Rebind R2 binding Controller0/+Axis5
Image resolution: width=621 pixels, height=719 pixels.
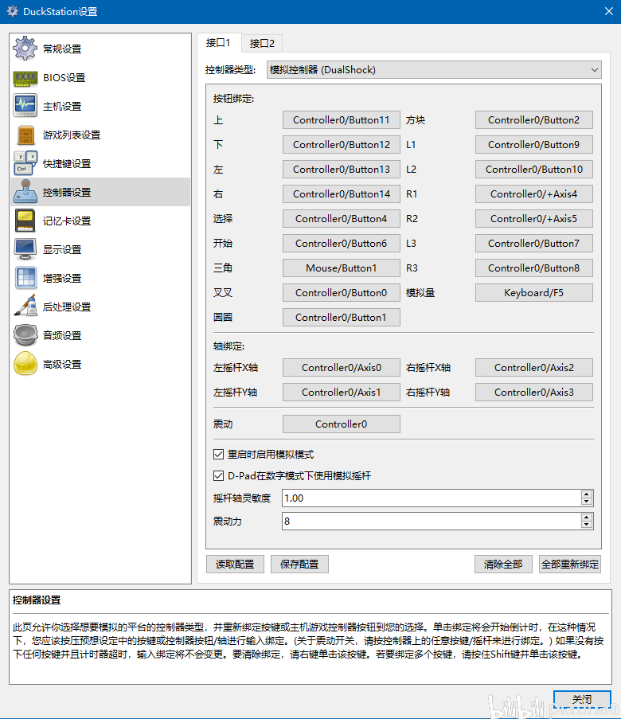[534, 219]
